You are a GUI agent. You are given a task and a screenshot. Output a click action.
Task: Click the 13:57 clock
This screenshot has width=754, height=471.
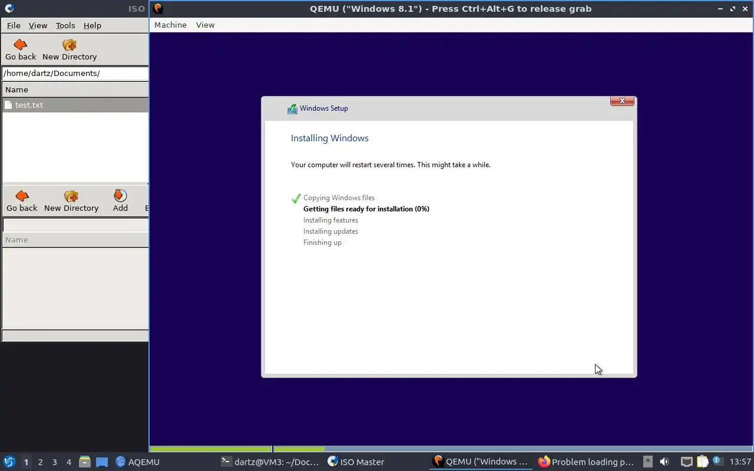click(740, 462)
